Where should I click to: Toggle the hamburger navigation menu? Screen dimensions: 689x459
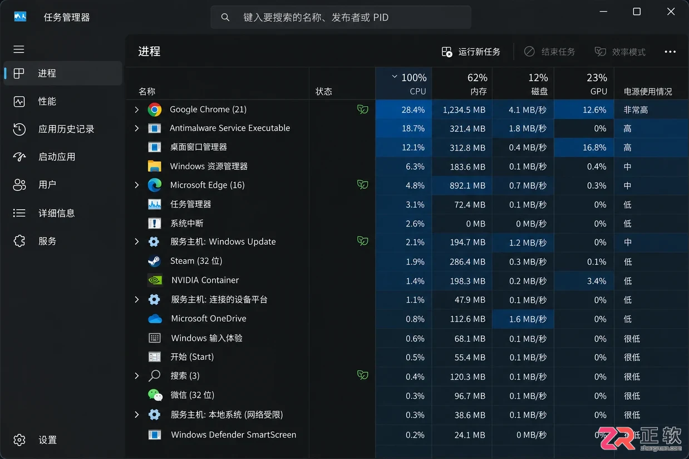(19, 50)
